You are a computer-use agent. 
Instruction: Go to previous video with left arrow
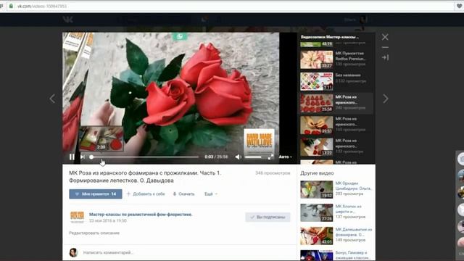coord(52,99)
